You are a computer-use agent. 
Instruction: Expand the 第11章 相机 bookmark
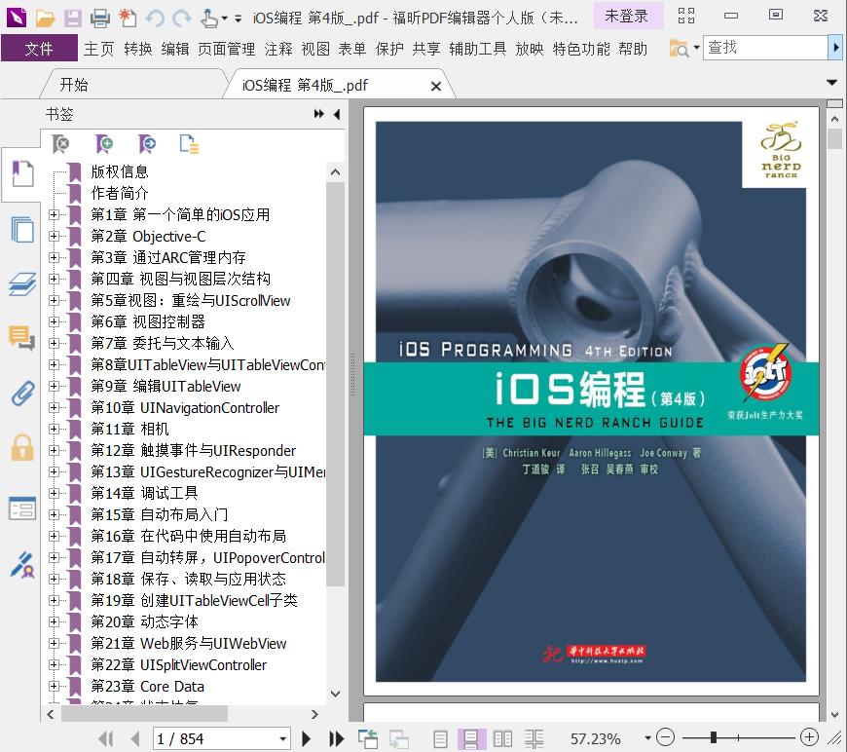coord(54,429)
